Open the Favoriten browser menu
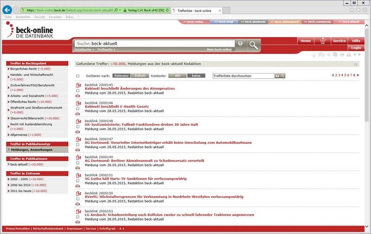This screenshot has height=234, width=371. coord(55,17)
